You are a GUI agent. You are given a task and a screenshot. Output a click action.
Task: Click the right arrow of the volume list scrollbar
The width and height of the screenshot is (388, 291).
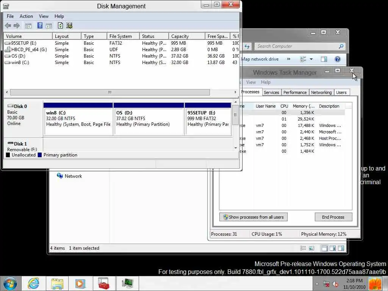pyautogui.click(x=235, y=92)
